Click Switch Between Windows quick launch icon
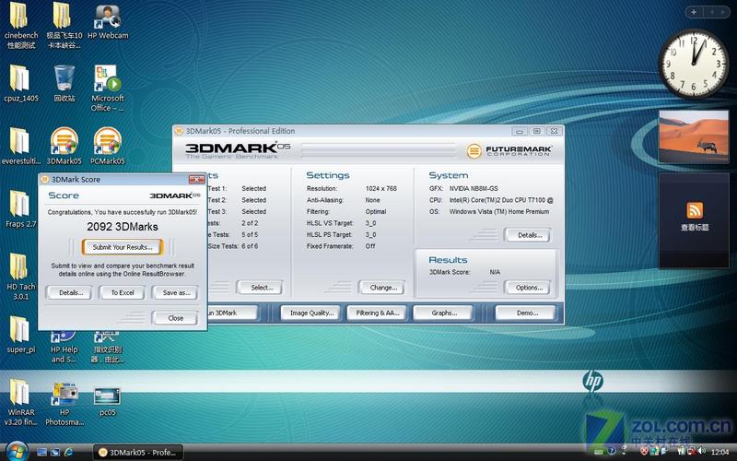The image size is (737, 461). pyautogui.click(x=55, y=452)
